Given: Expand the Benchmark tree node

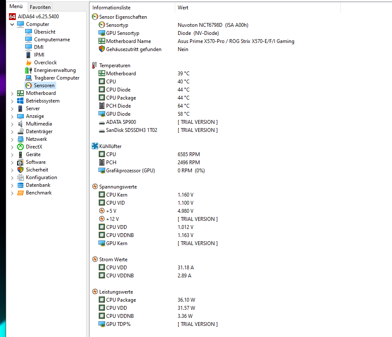Looking at the screenshot, I should tap(12, 193).
